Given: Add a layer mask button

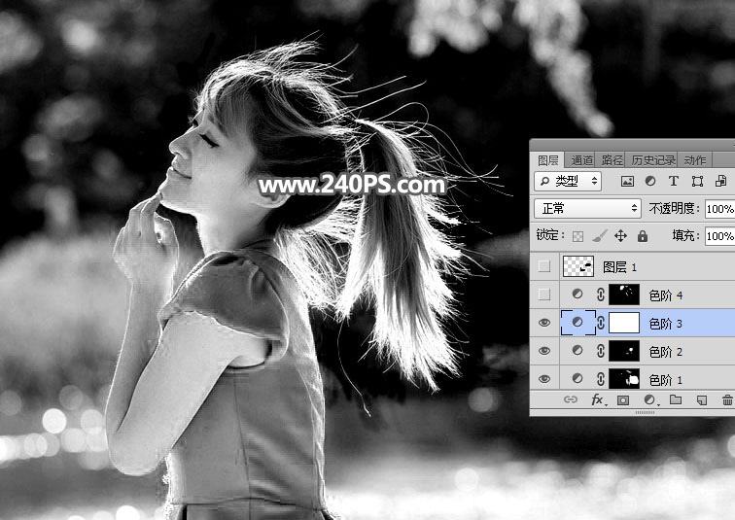Looking at the screenshot, I should [x=623, y=400].
